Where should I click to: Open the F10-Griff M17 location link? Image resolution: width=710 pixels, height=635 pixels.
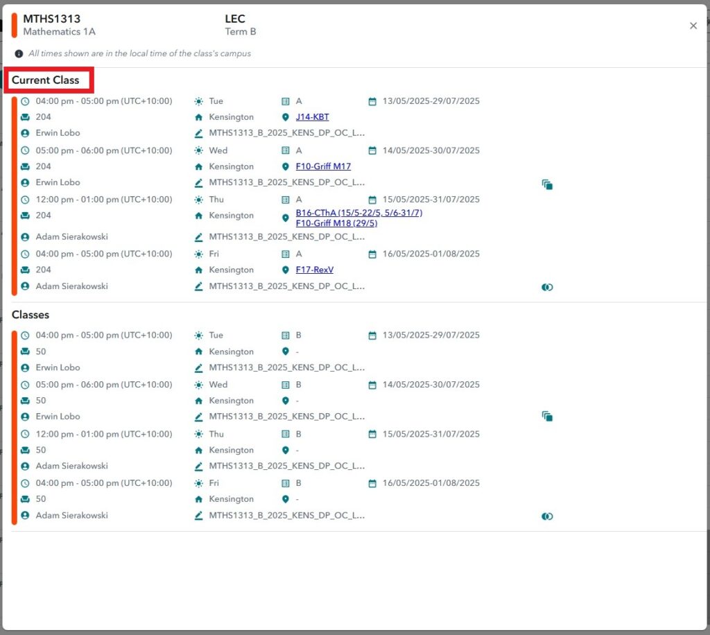click(323, 166)
